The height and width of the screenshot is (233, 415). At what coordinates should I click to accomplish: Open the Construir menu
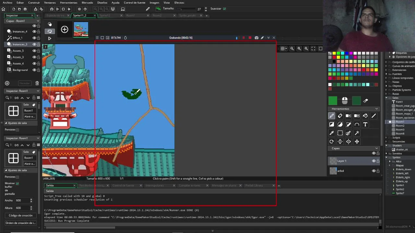(34, 3)
